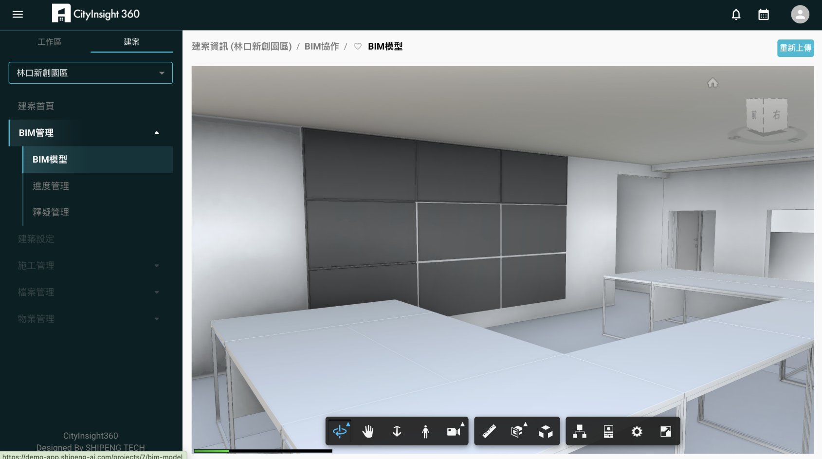This screenshot has height=459, width=822.
Task: Activate the Pan hand tool
Action: tap(368, 431)
